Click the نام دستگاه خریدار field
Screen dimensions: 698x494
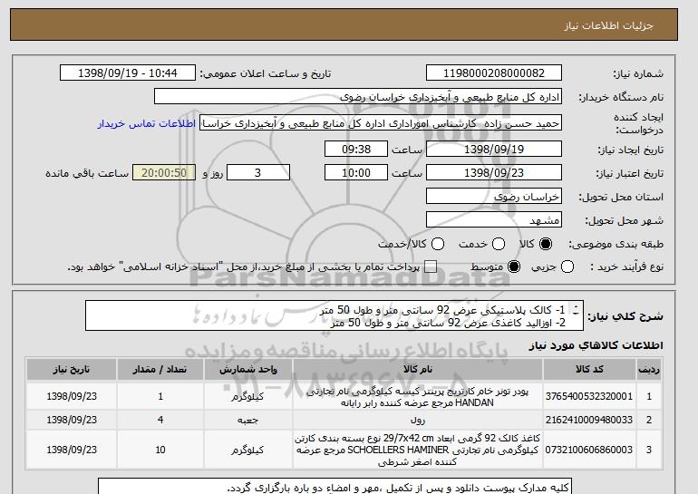tap(358, 97)
